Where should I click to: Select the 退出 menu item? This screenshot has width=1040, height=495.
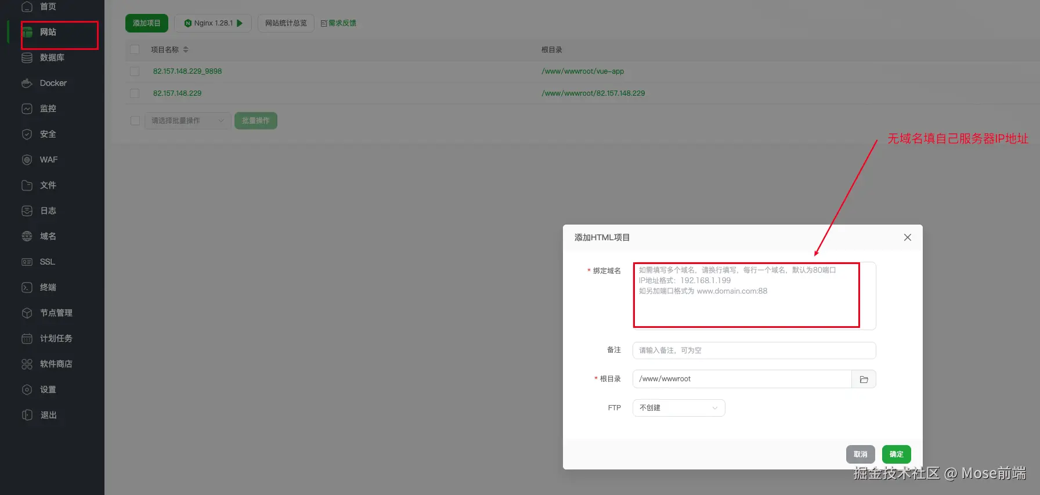click(x=48, y=415)
